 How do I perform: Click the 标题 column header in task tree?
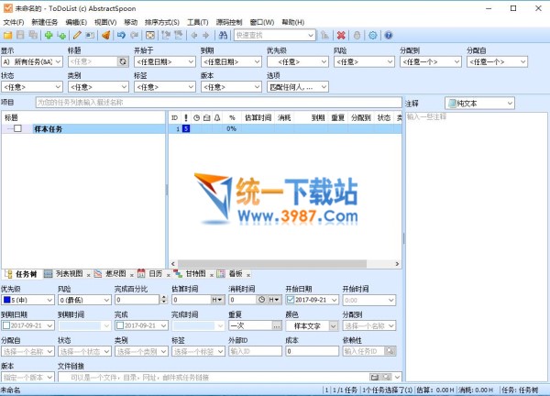click(83, 118)
